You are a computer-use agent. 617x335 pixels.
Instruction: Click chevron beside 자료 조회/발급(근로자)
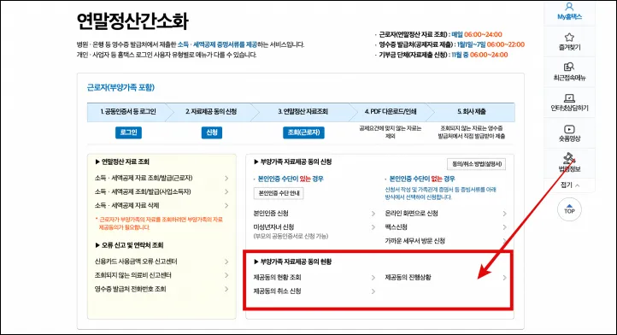pos(226,179)
